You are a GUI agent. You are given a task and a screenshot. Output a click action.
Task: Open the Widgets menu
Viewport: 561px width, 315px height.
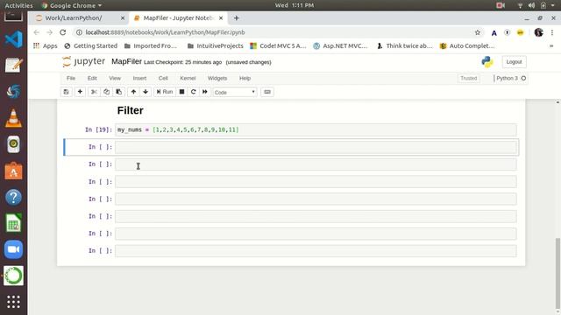point(217,78)
